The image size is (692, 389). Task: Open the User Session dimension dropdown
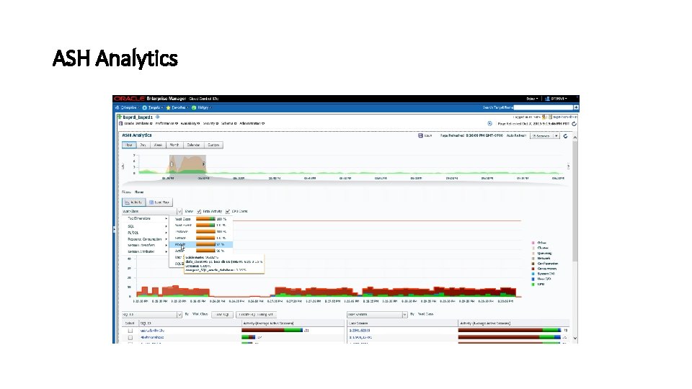click(x=377, y=315)
